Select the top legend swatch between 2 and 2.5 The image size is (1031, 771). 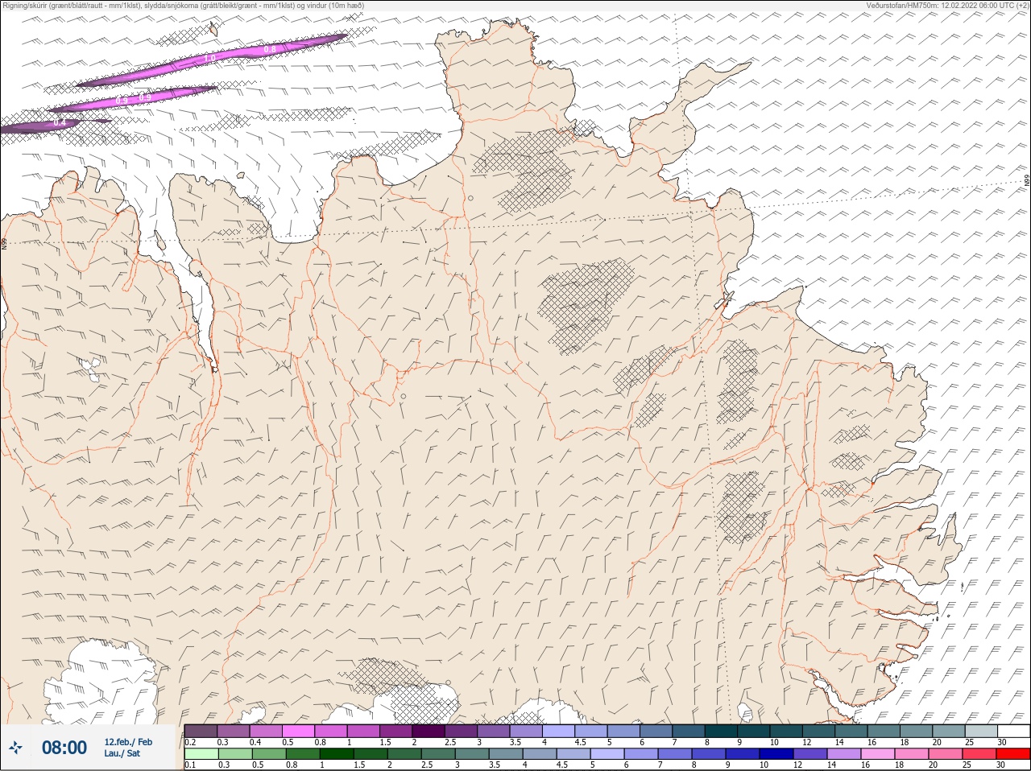point(429,731)
